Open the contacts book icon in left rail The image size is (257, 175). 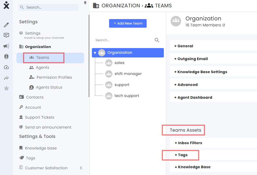pos(6,56)
